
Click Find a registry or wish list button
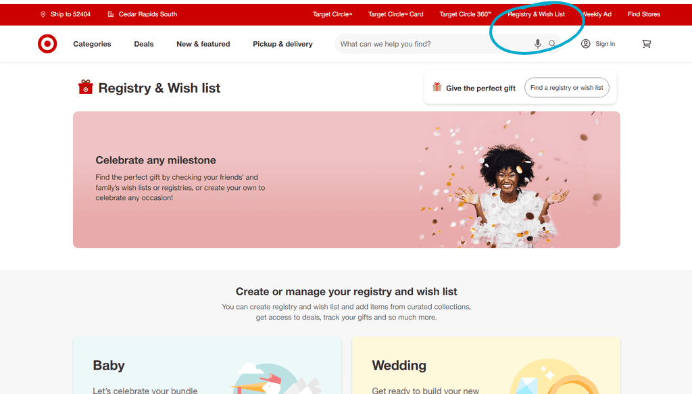tap(566, 87)
